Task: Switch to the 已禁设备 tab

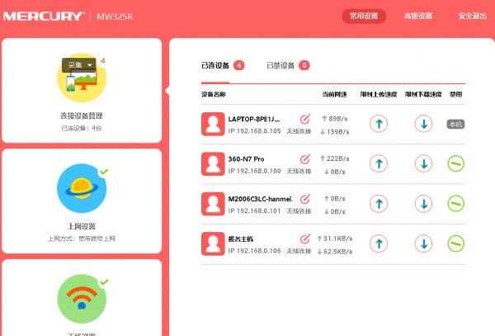Action: click(280, 65)
